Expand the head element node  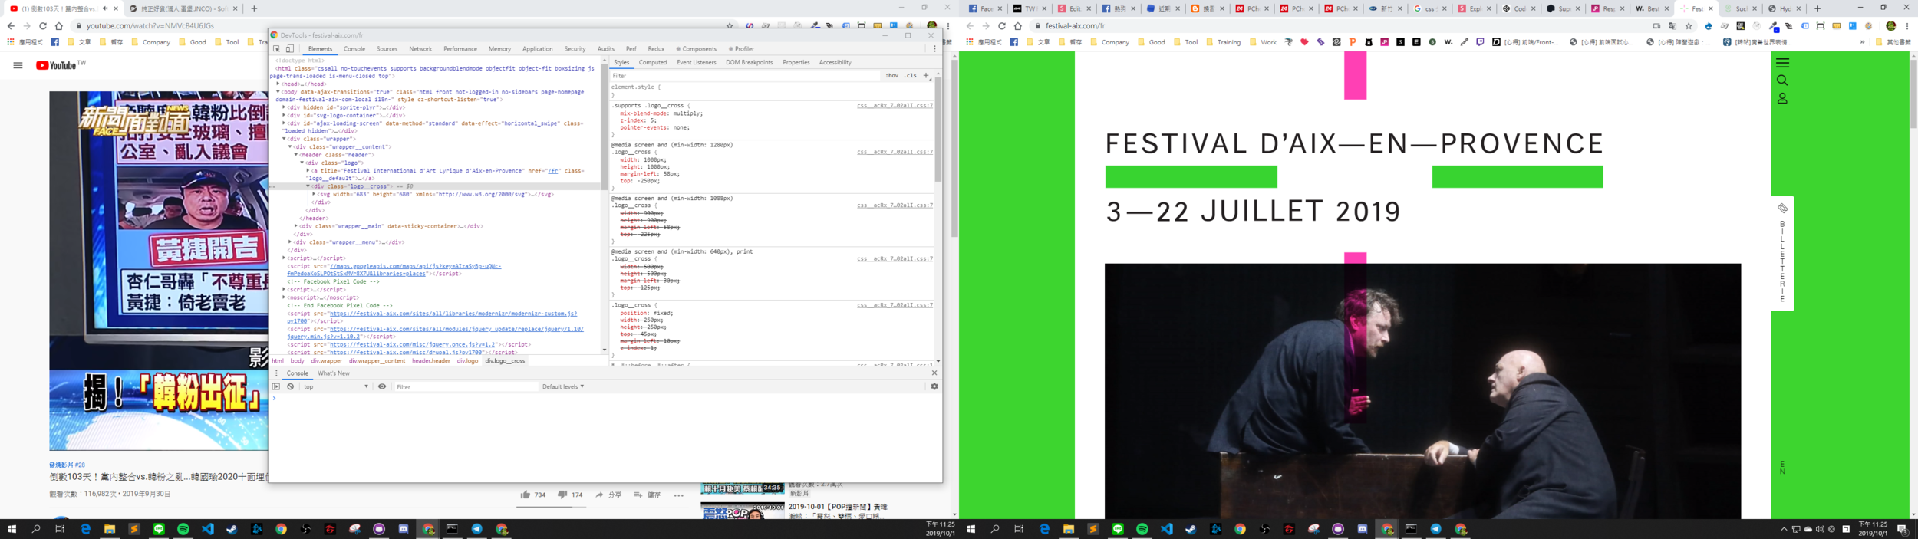[278, 84]
